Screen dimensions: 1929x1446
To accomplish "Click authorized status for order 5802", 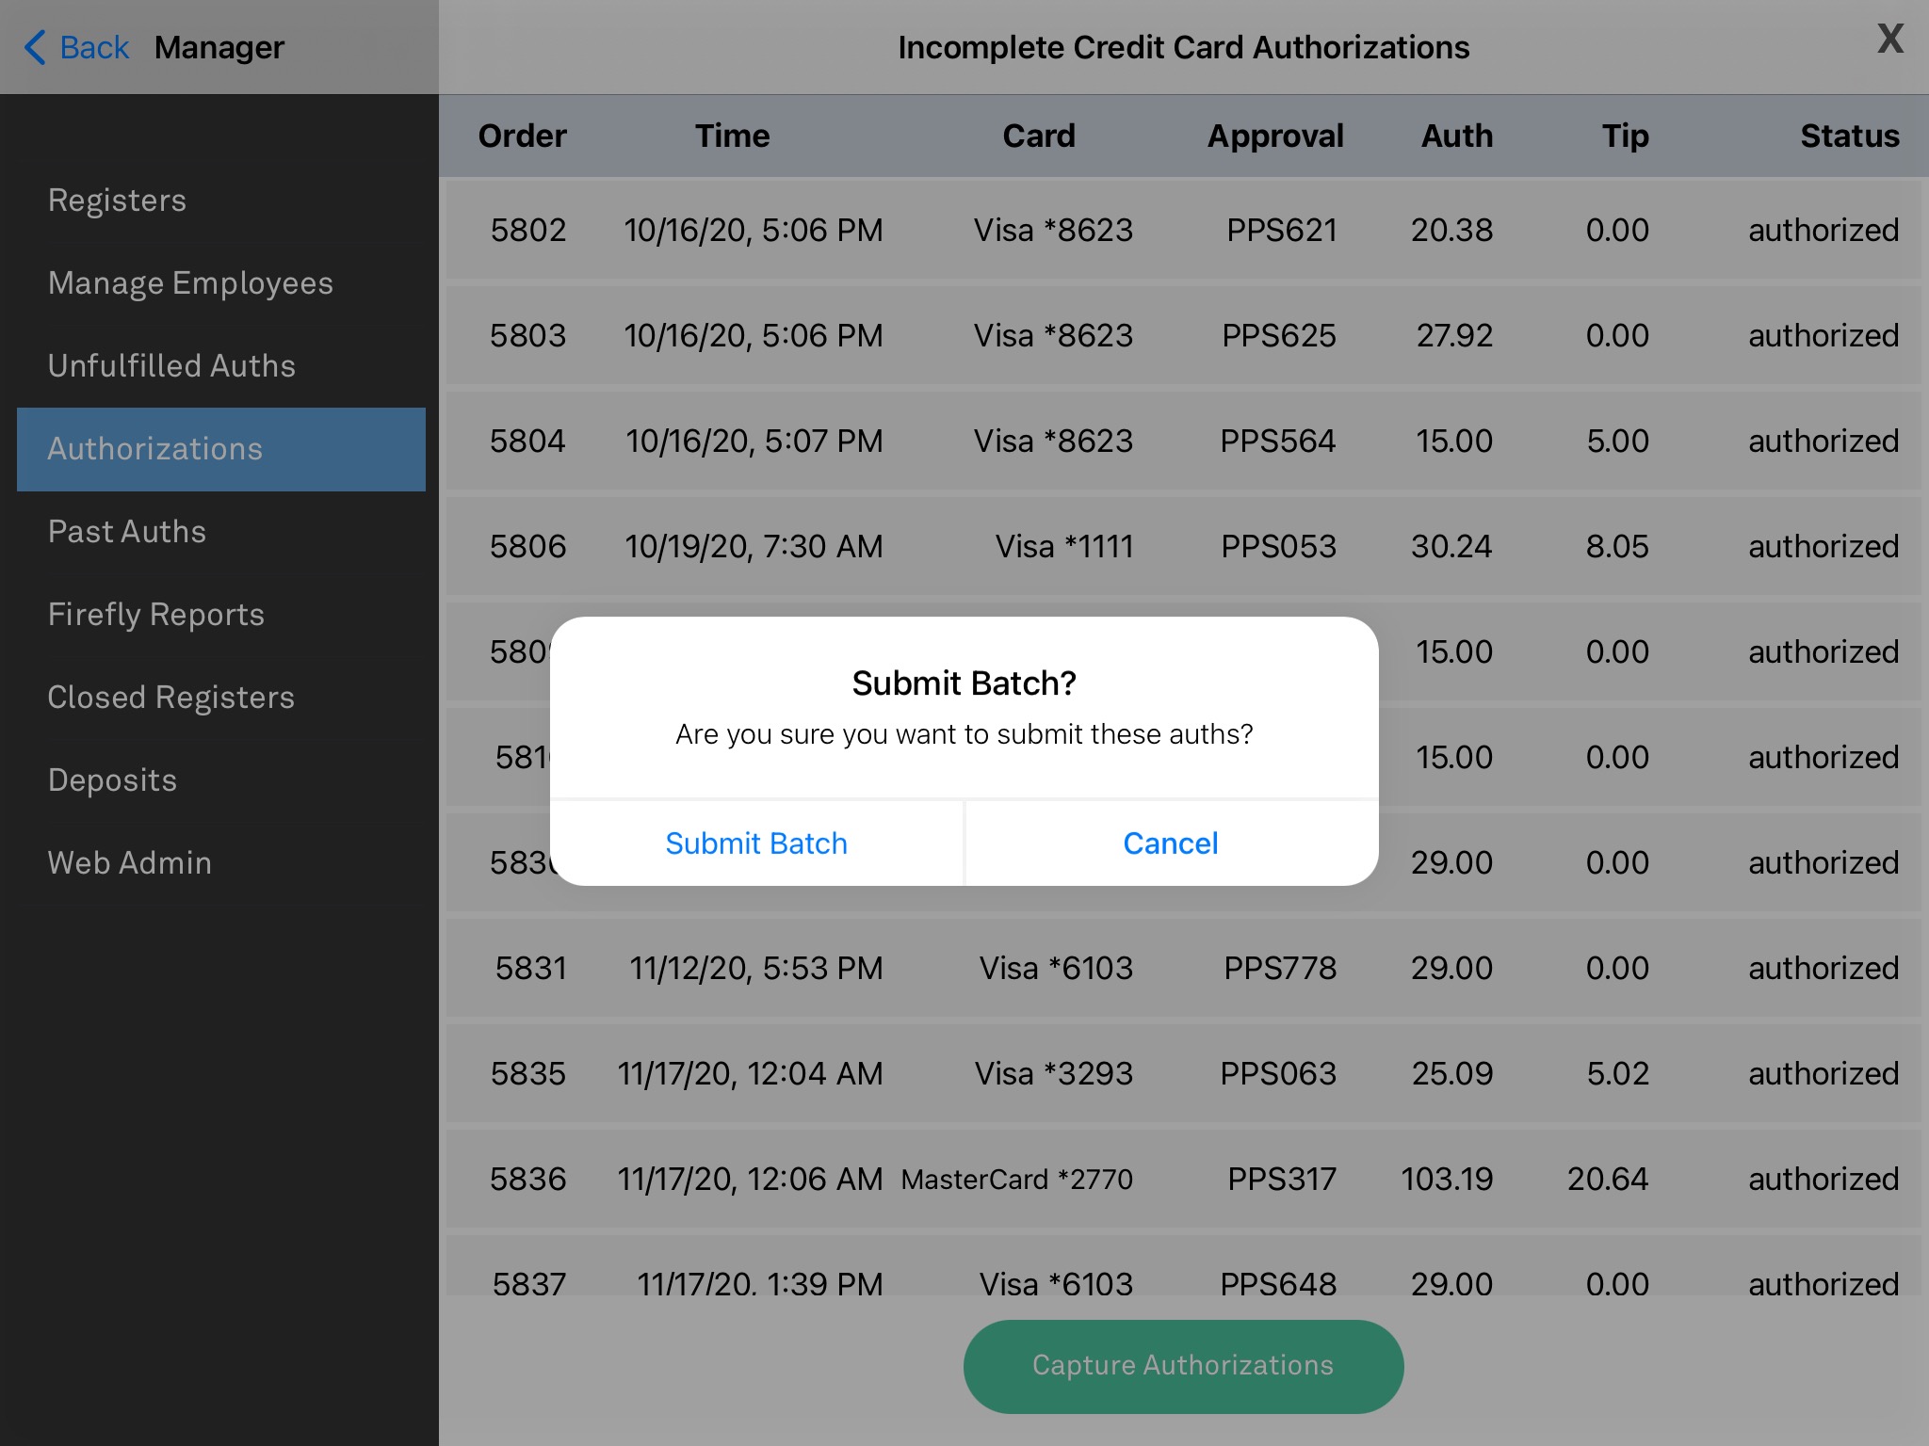I will (1824, 230).
